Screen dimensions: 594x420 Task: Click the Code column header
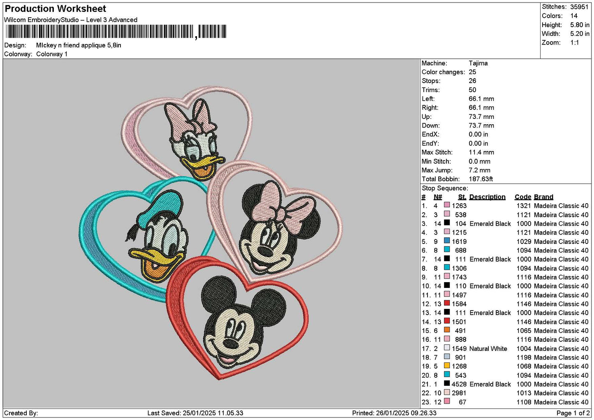pos(522,197)
